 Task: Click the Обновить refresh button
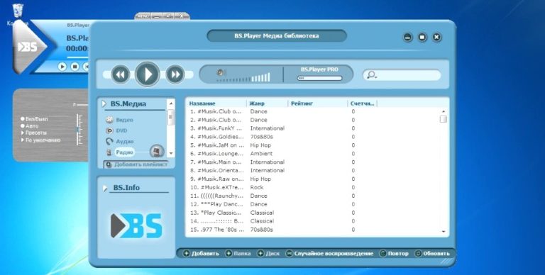point(432,254)
